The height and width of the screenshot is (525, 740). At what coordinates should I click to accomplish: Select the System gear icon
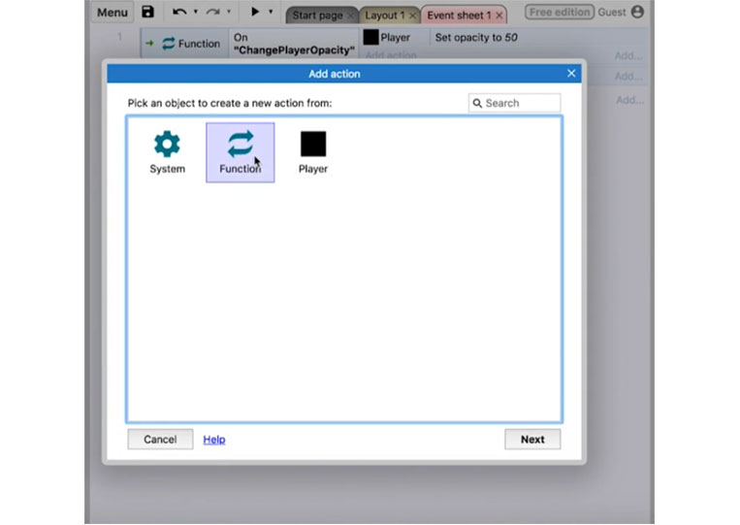coord(167,144)
